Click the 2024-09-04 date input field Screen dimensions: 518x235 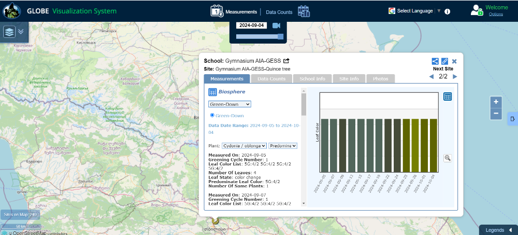click(251, 25)
